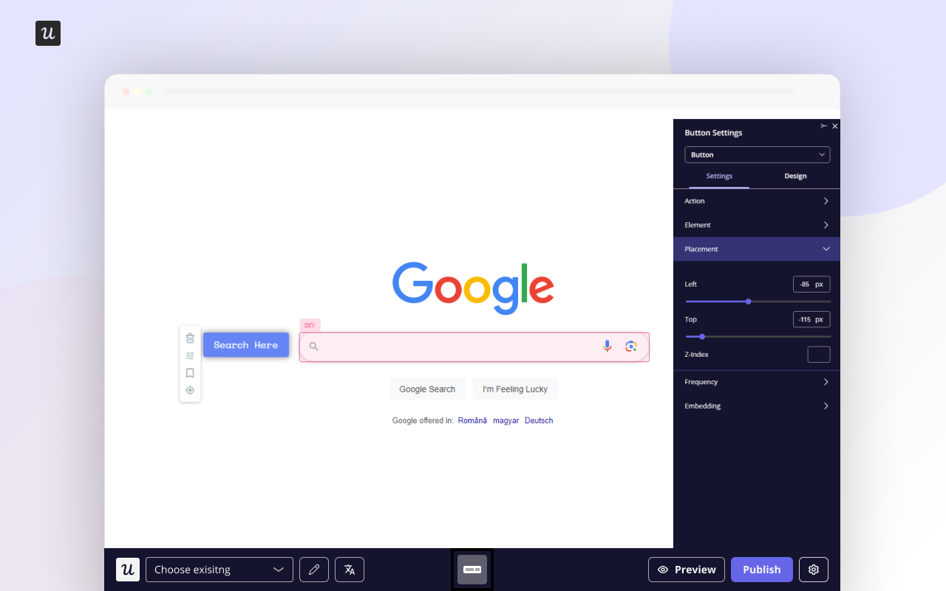Open settings via the gear icon

tap(813, 569)
